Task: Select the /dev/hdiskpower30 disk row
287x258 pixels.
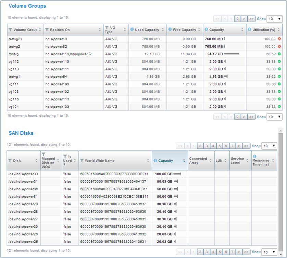Action: tap(142, 227)
